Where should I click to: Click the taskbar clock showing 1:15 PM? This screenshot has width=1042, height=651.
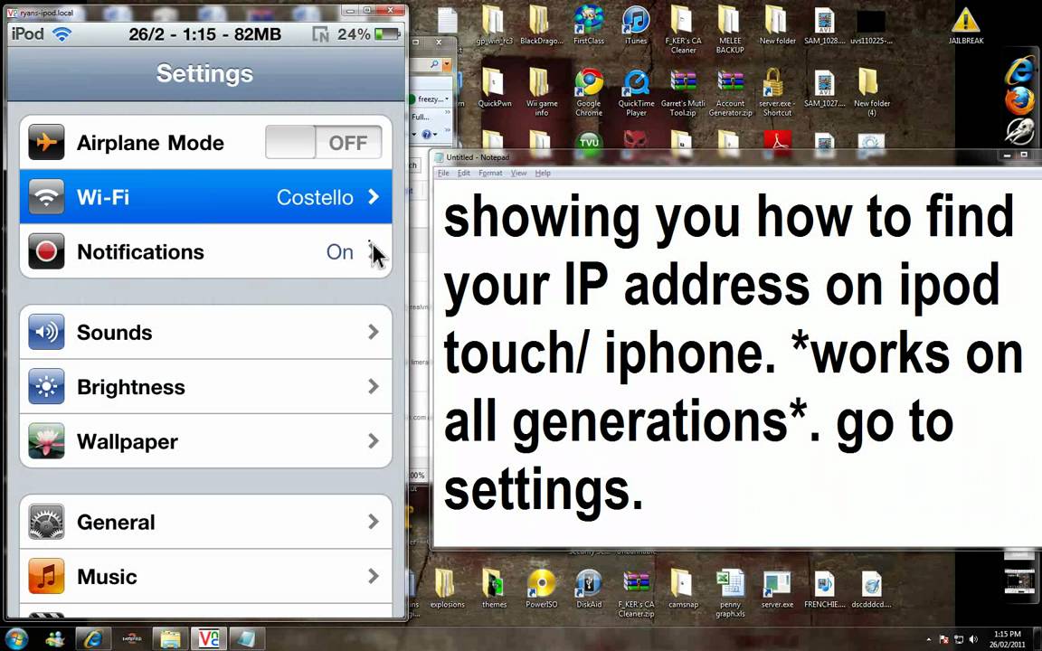click(1007, 639)
